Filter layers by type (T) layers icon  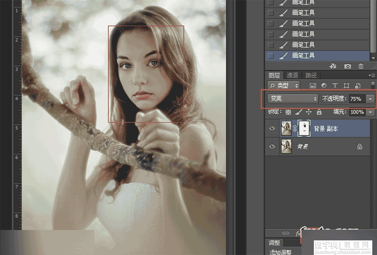pos(335,85)
